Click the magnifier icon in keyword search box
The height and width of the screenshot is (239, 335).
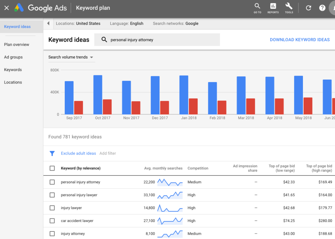pos(104,40)
